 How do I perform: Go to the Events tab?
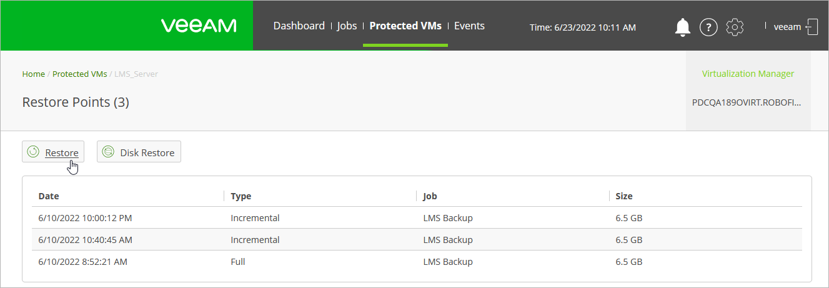coord(469,26)
